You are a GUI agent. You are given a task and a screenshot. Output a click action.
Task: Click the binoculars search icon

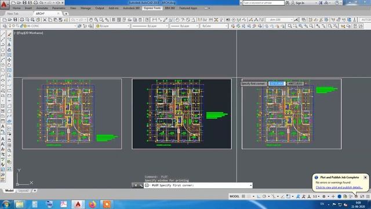pyautogui.click(x=288, y=3)
